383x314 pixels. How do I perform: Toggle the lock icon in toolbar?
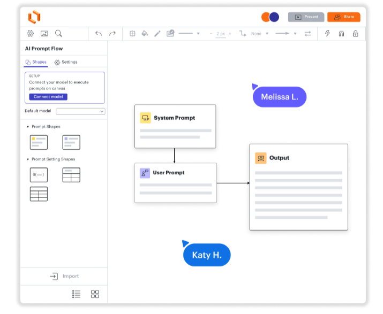tap(355, 33)
